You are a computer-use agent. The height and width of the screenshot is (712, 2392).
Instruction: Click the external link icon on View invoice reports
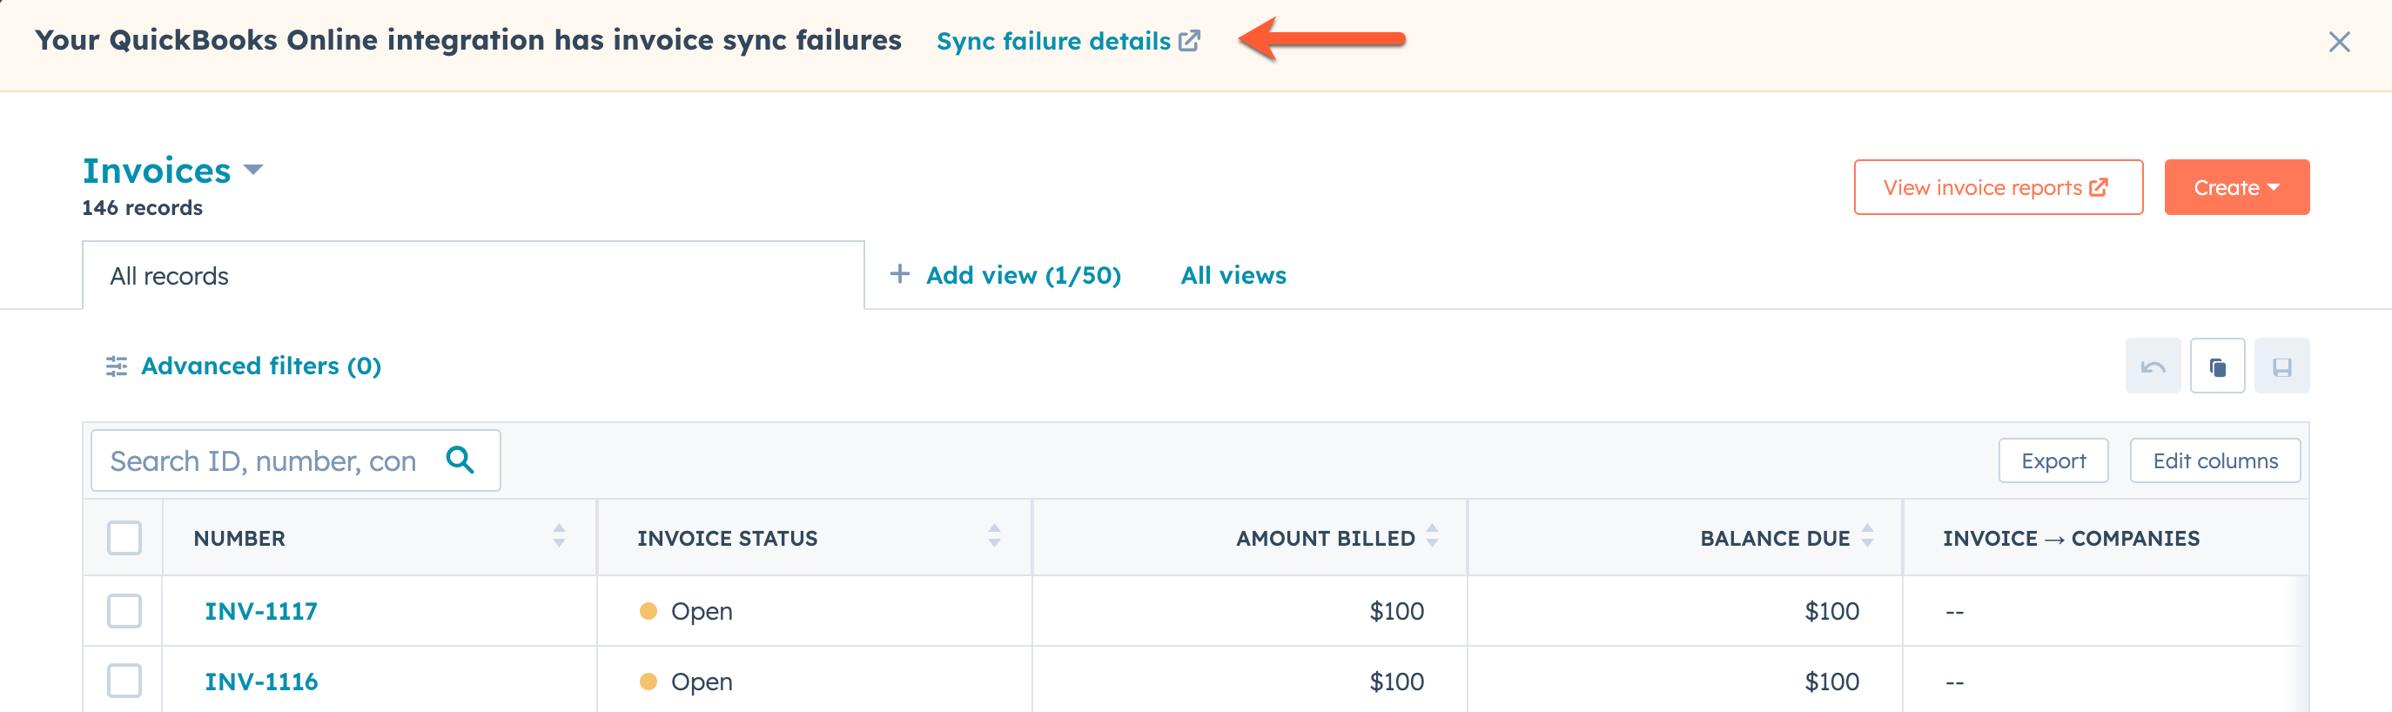[x=2100, y=186]
